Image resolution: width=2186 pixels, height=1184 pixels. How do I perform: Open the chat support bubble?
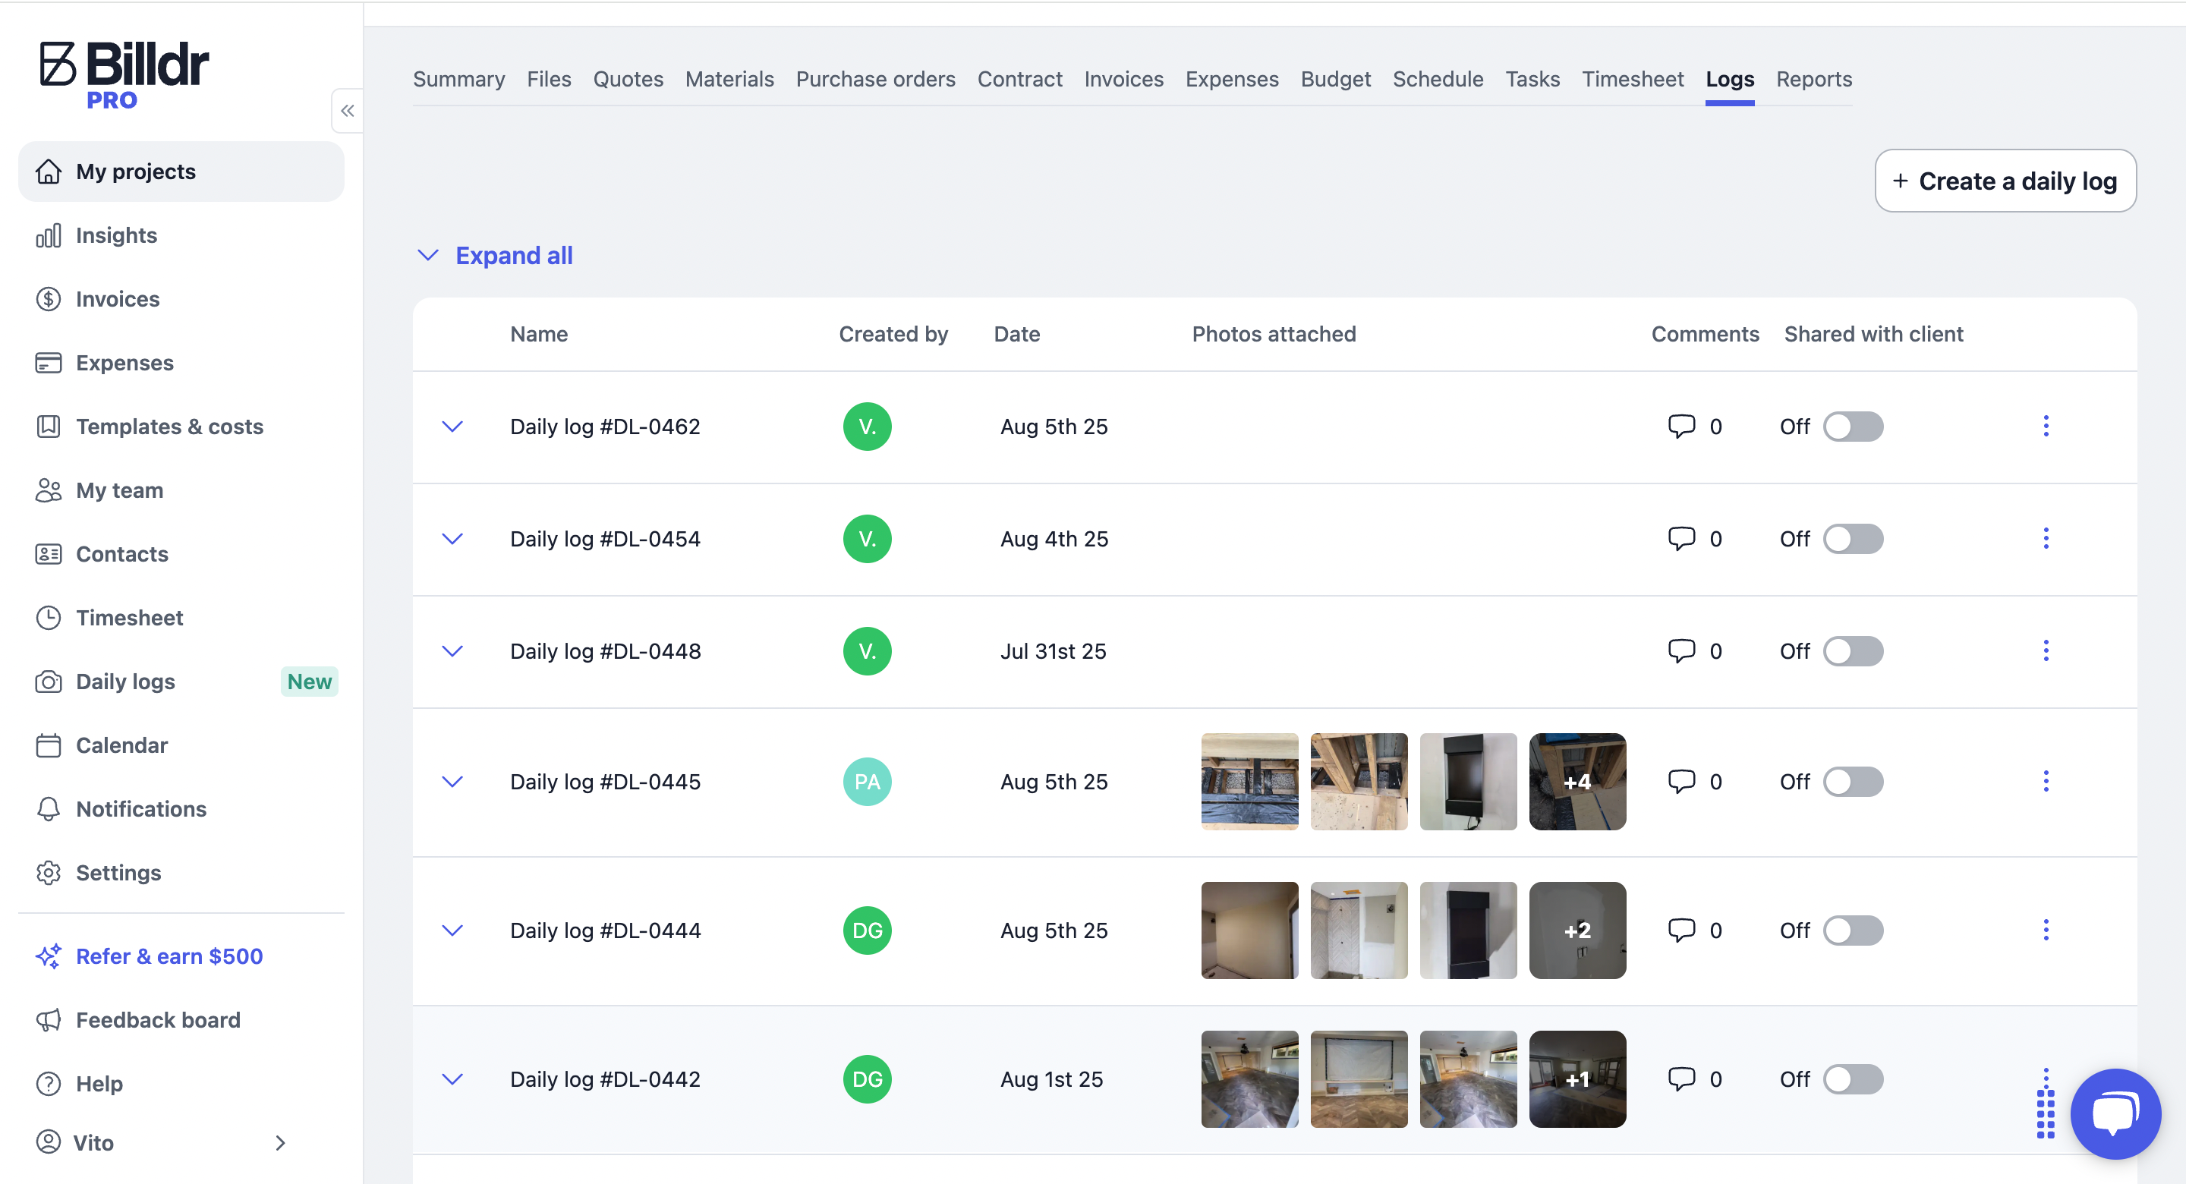2115,1113
